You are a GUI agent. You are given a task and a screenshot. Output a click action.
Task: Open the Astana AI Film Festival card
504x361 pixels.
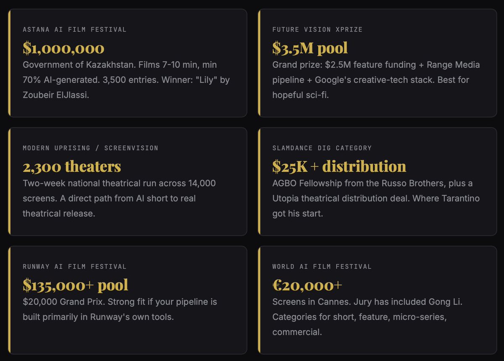(127, 63)
